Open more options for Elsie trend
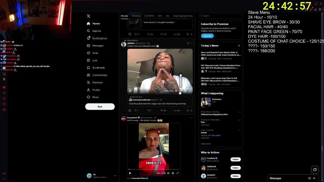Viewport: 324px width, 182px height. (239, 120)
